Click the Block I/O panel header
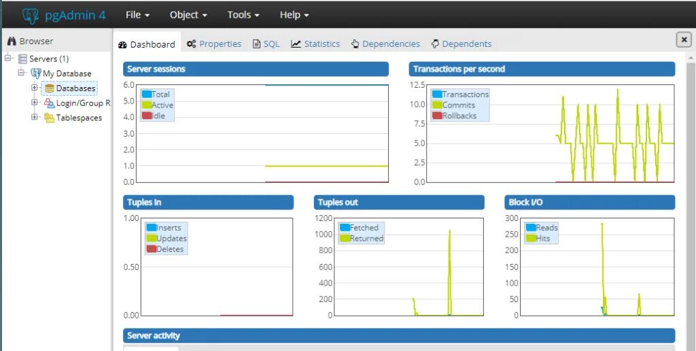 click(x=590, y=202)
